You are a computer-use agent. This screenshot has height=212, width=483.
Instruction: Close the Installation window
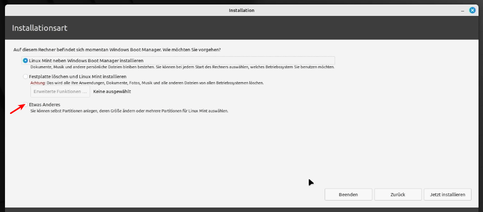[x=472, y=10]
